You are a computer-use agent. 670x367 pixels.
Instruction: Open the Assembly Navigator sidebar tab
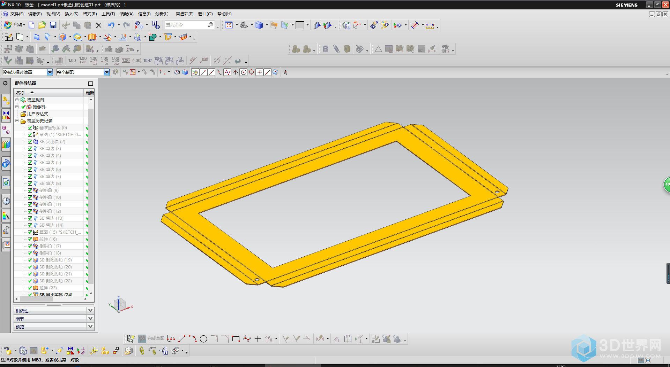[x=6, y=101]
